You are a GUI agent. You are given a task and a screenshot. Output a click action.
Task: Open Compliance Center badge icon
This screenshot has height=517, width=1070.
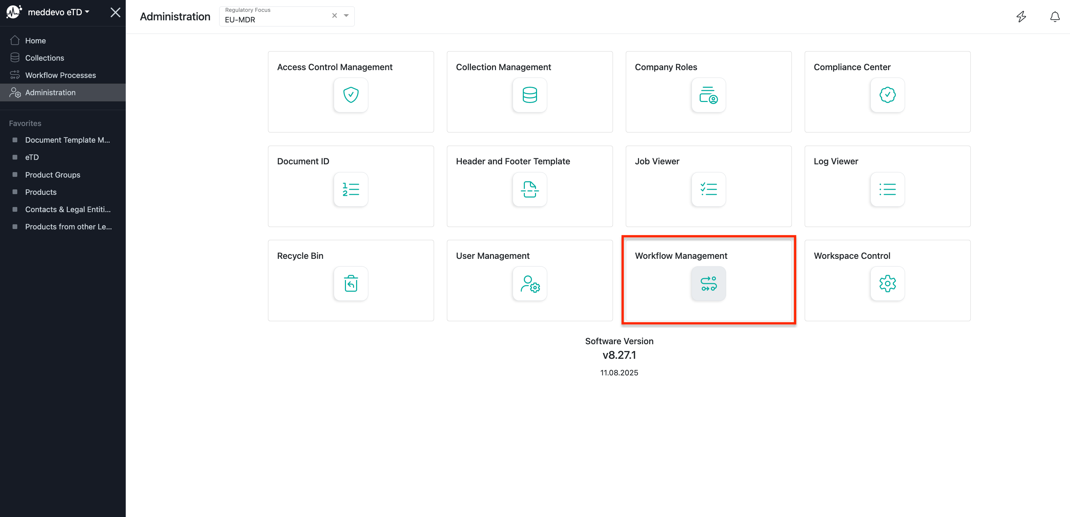(887, 95)
